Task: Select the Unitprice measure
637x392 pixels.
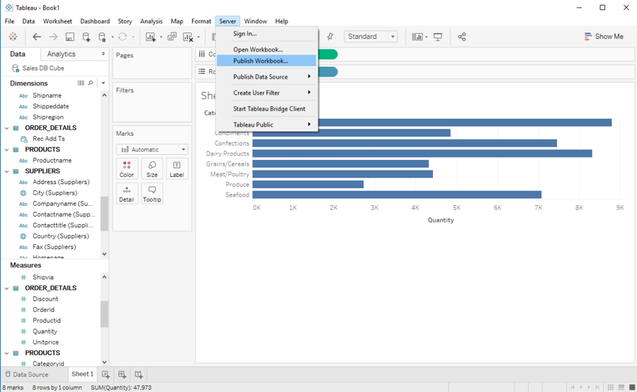Action: tap(45, 342)
